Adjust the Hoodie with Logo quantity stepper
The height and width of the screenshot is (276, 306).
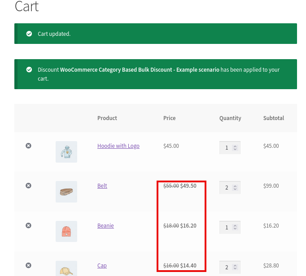click(235, 148)
